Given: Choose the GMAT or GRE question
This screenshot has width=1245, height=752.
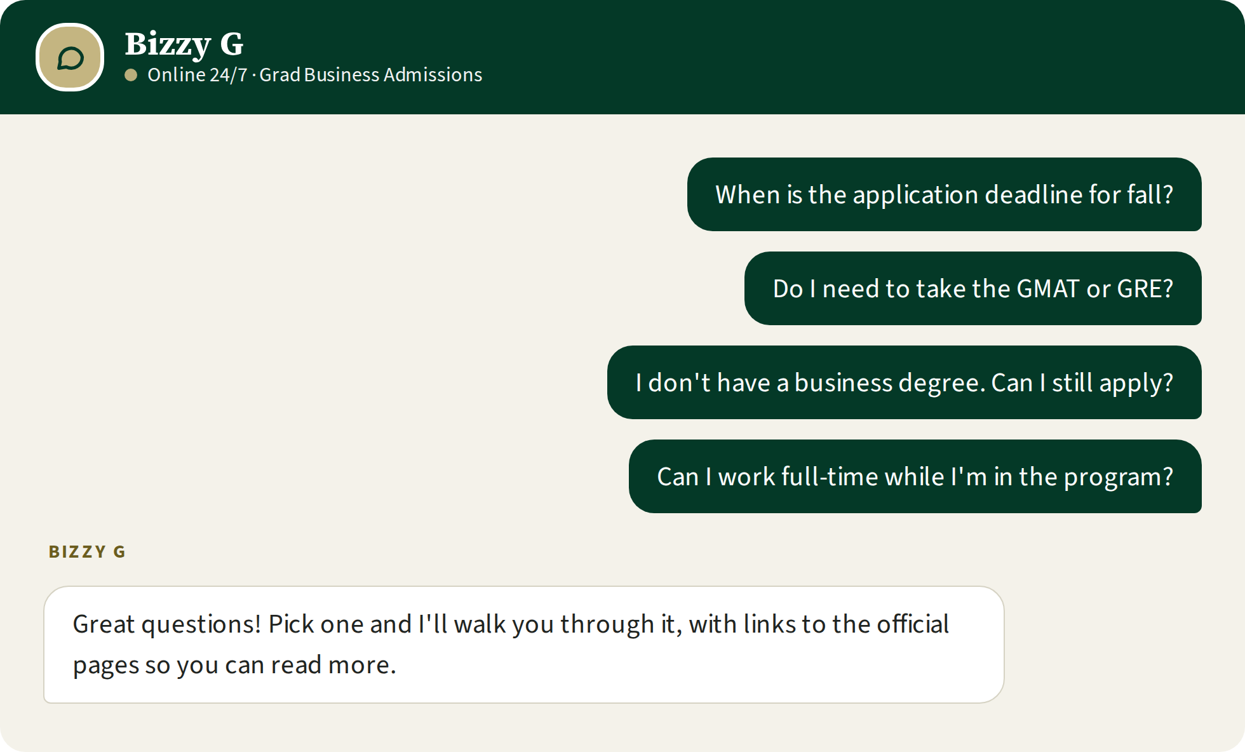Looking at the screenshot, I should pyautogui.click(x=972, y=288).
